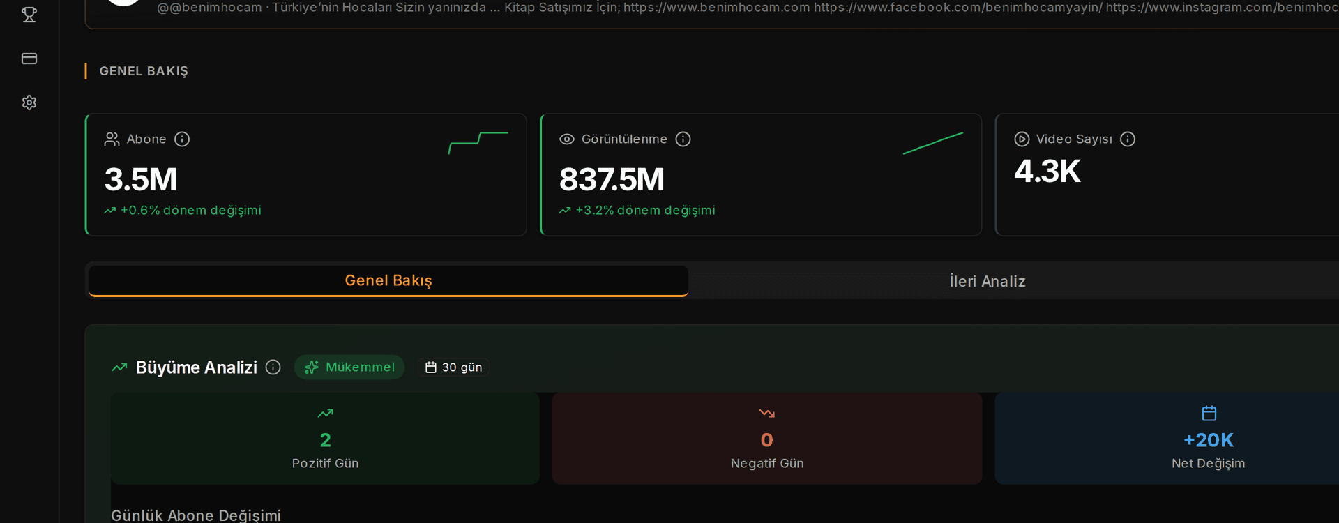Click the calendar icon above Net Değişim
This screenshot has height=523, width=1339.
1209,414
